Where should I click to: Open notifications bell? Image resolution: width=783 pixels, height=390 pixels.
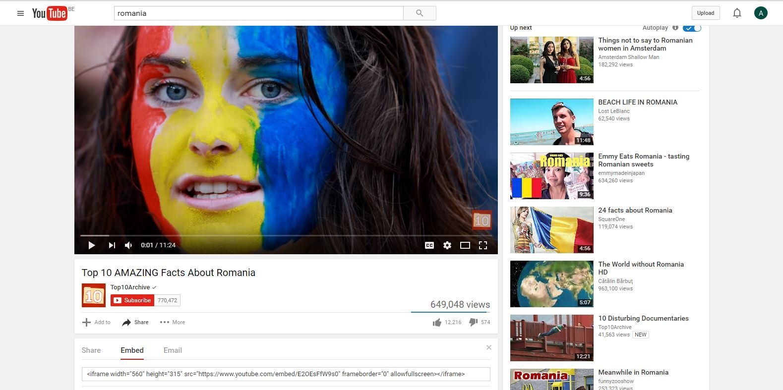pos(737,13)
